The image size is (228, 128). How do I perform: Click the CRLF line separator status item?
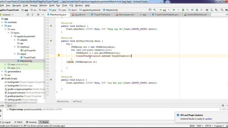click(x=199, y=126)
